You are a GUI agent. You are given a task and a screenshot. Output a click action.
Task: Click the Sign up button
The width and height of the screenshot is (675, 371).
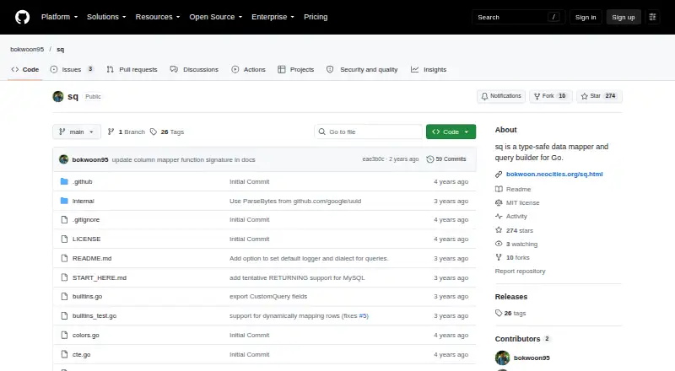pyautogui.click(x=624, y=17)
